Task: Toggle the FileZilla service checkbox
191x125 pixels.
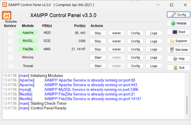Action: click(11, 49)
